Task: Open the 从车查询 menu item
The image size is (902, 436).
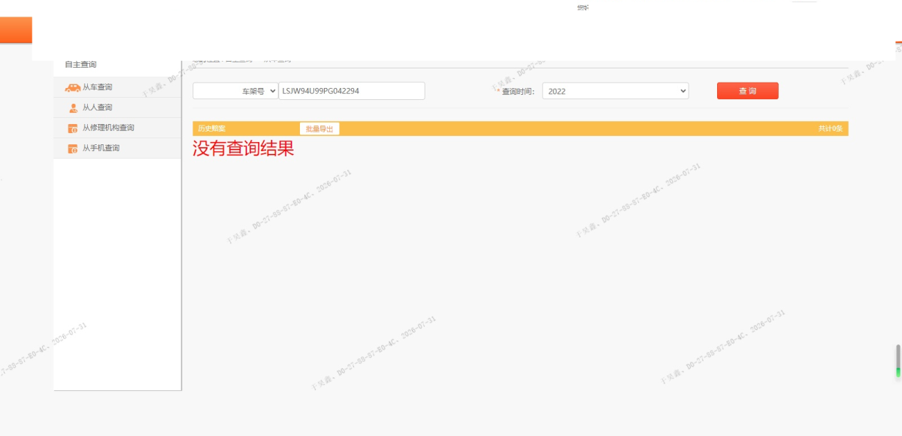Action: click(x=117, y=87)
